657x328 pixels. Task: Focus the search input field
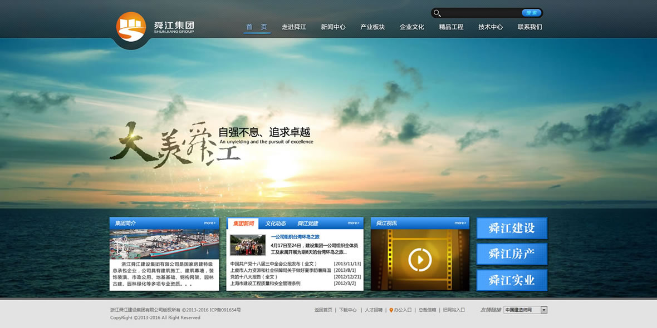coord(482,13)
